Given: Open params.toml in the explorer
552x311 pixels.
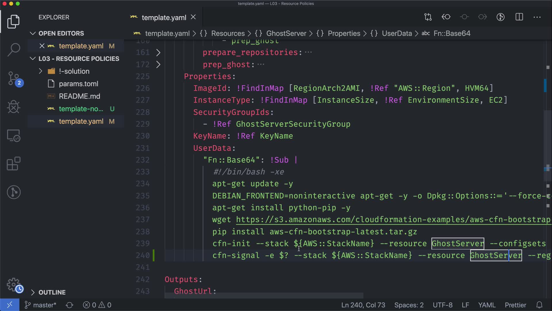Looking at the screenshot, I should (78, 84).
